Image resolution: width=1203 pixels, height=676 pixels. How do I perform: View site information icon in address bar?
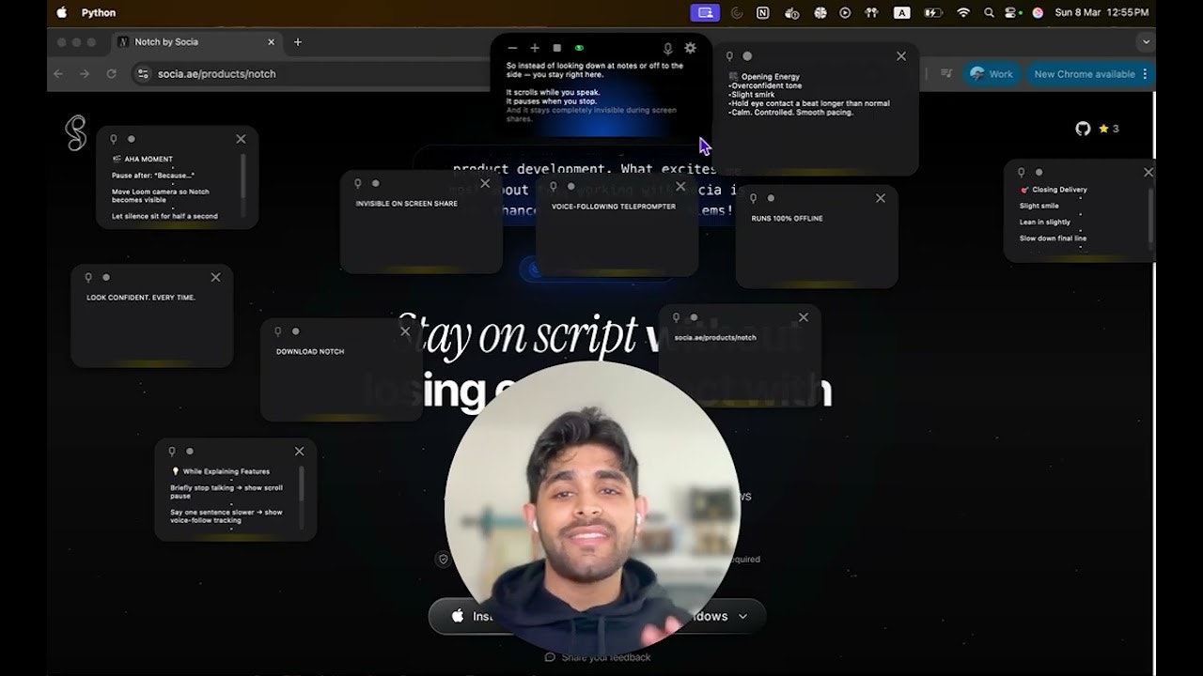click(142, 73)
